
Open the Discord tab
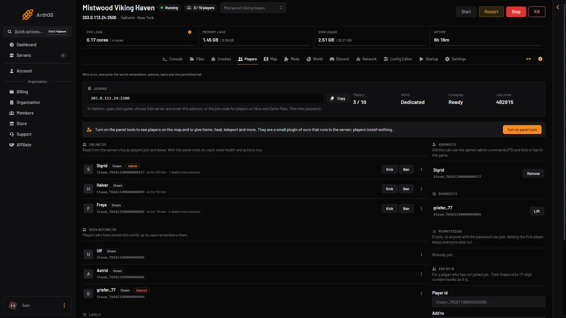pos(339,59)
